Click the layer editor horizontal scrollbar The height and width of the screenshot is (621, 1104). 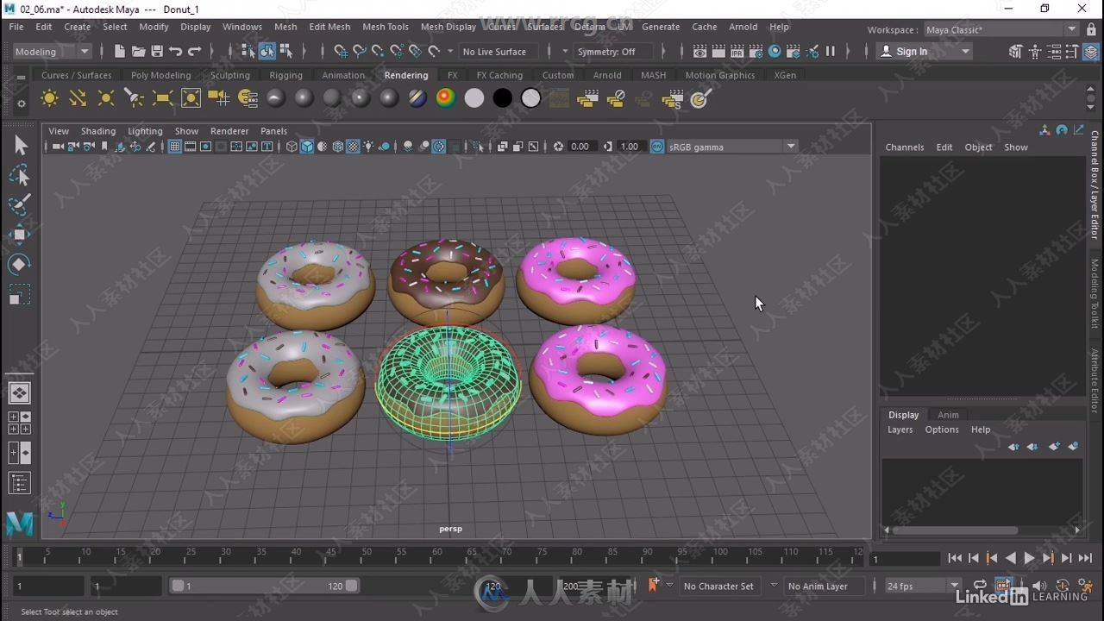955,530
